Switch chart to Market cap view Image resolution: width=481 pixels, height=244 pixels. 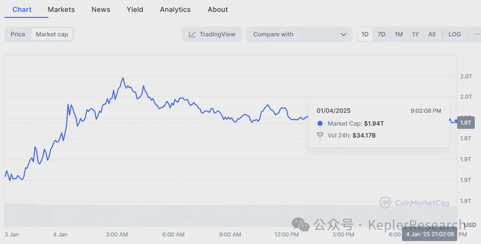pyautogui.click(x=52, y=34)
